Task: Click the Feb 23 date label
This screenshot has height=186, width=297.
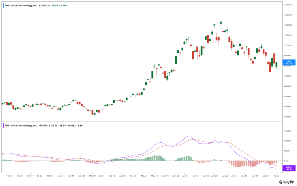Action: 39,176
